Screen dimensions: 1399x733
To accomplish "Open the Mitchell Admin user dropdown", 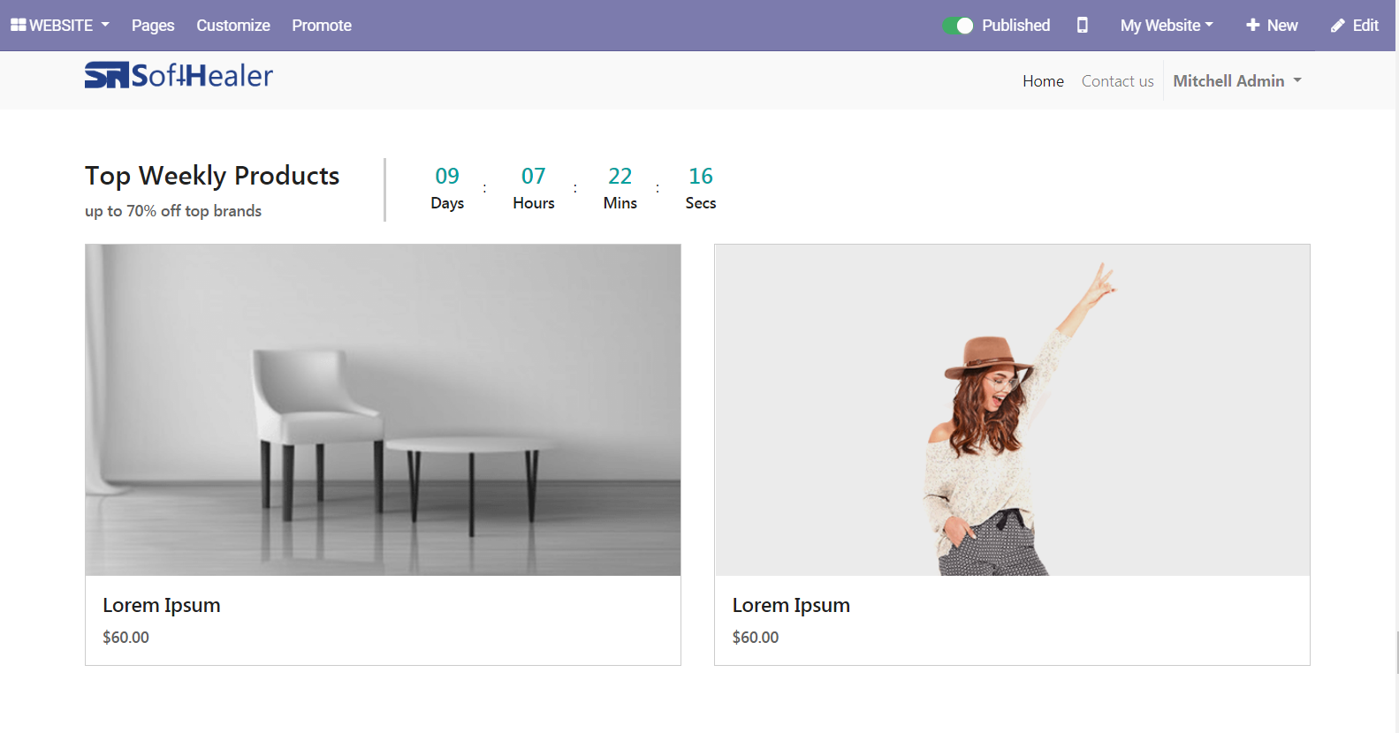I will click(x=1237, y=81).
